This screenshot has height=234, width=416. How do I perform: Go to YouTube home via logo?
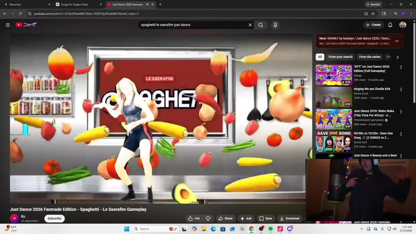point(26,25)
